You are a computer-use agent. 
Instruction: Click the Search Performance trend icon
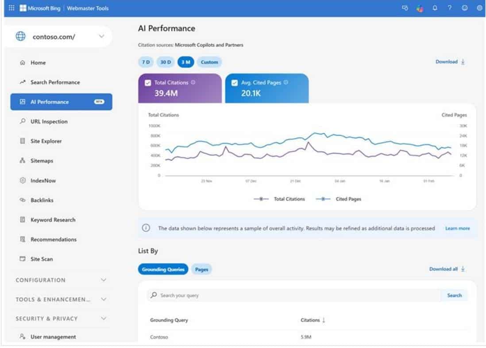coord(22,82)
